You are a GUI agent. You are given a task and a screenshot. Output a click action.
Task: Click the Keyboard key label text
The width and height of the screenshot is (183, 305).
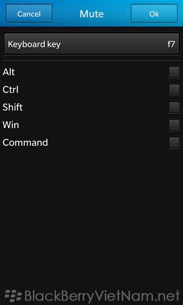(x=34, y=44)
